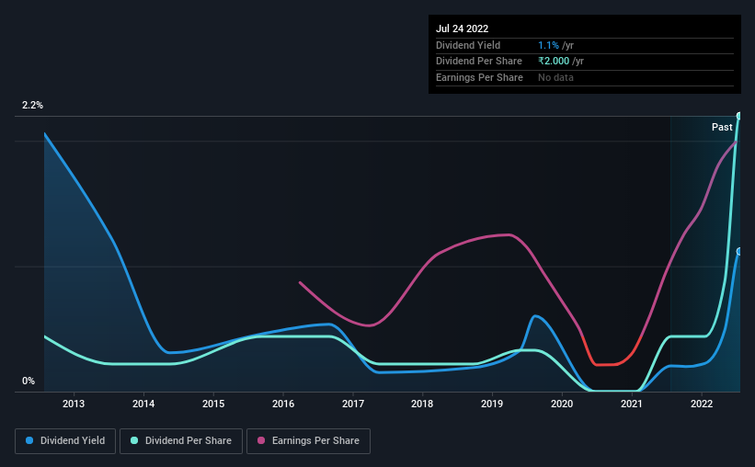Toggle the Dividend Yield legend button

point(65,441)
